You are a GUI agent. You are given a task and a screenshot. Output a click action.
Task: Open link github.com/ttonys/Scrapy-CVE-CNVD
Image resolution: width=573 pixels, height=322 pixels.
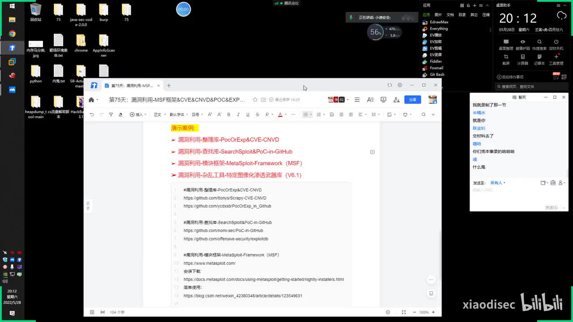click(x=225, y=198)
